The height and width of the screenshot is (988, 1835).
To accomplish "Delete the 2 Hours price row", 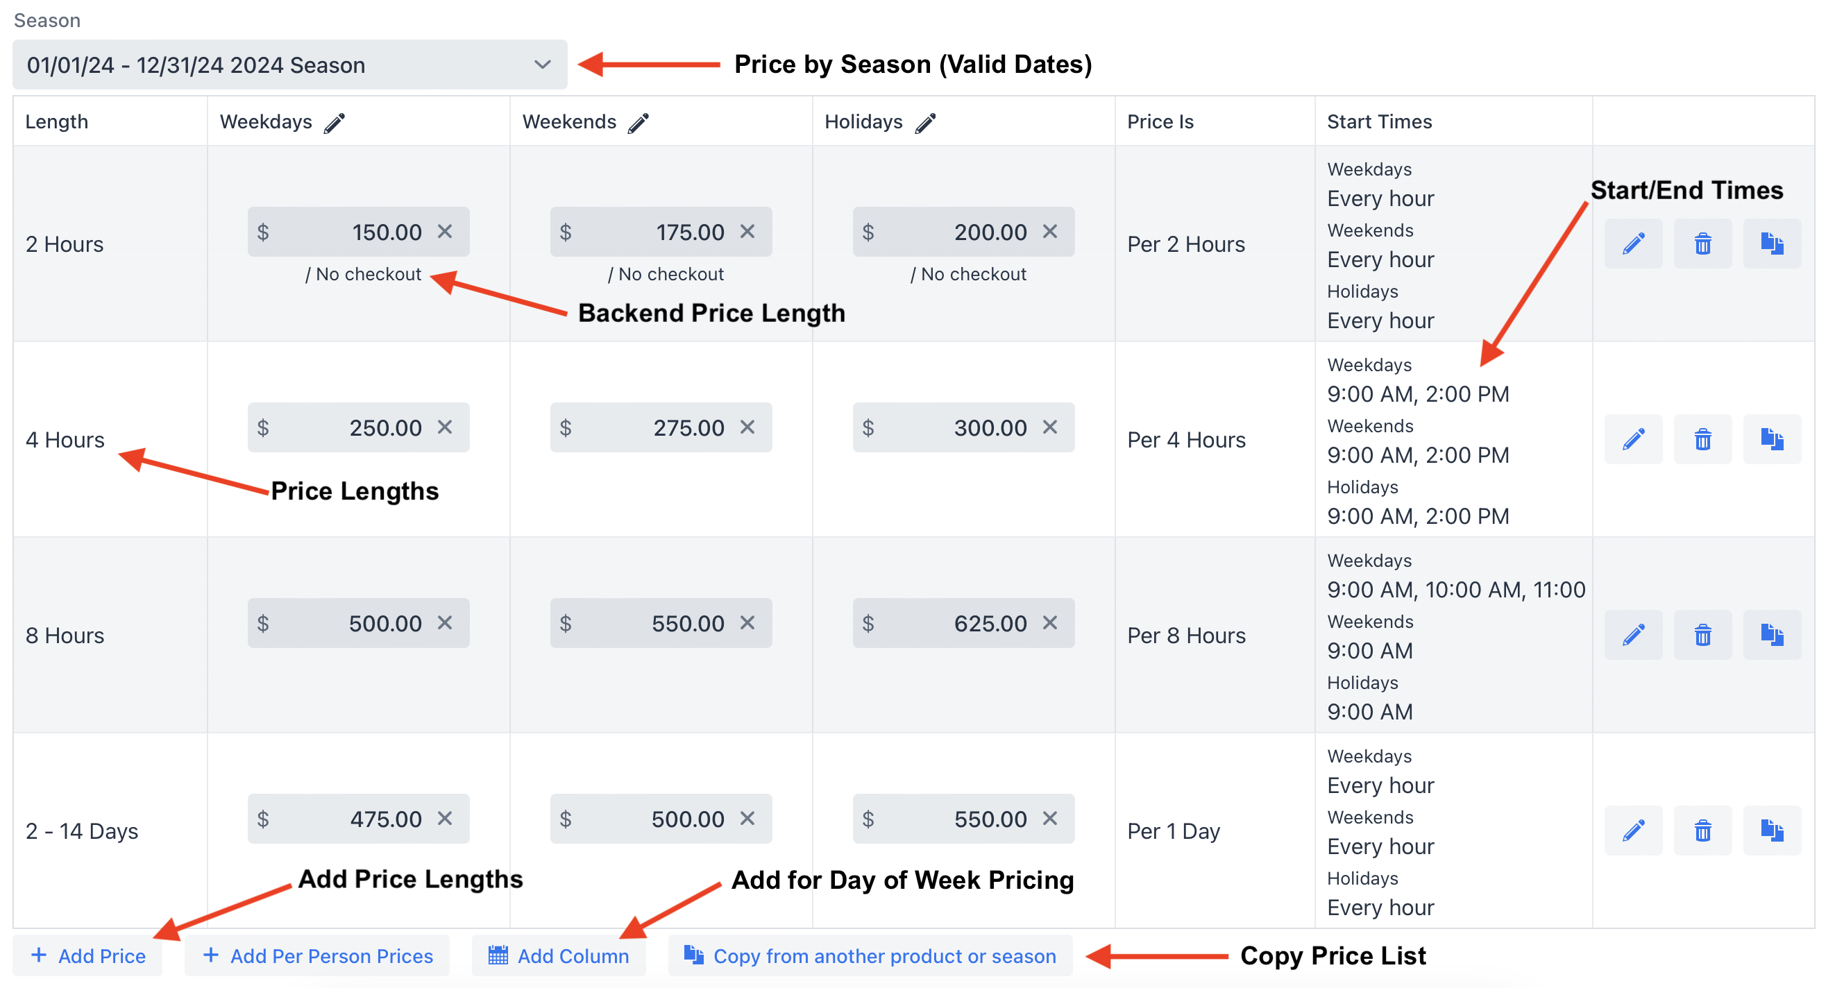I will 1702,244.
